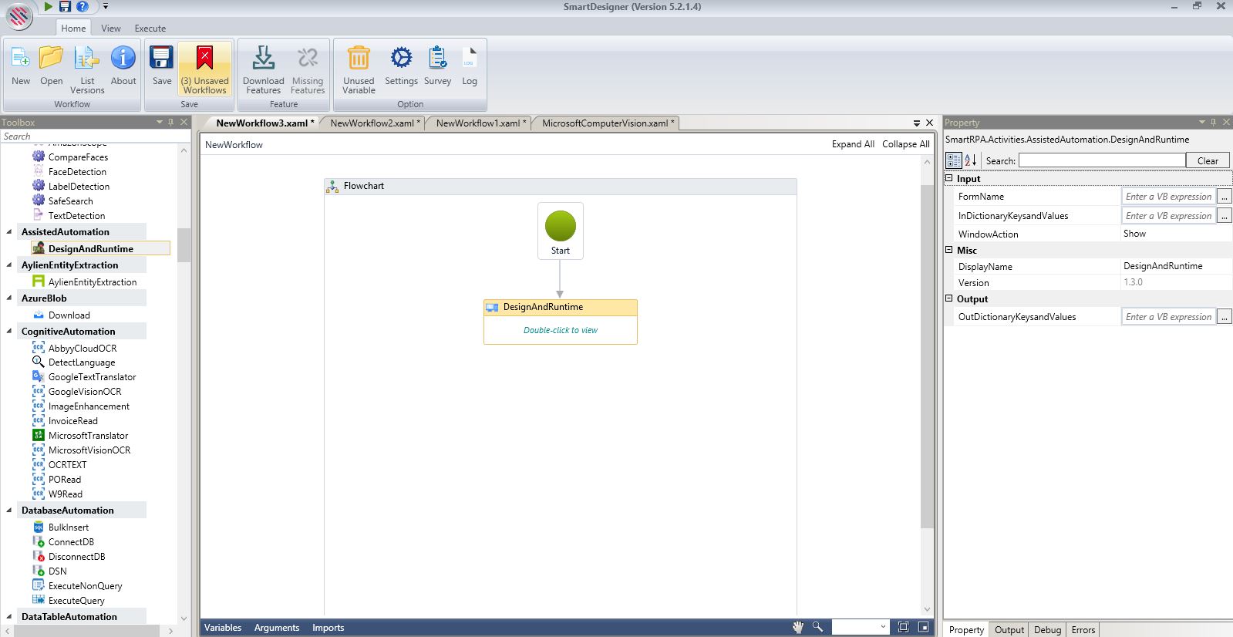Toggle categorized view in Property panel

pyautogui.click(x=954, y=160)
